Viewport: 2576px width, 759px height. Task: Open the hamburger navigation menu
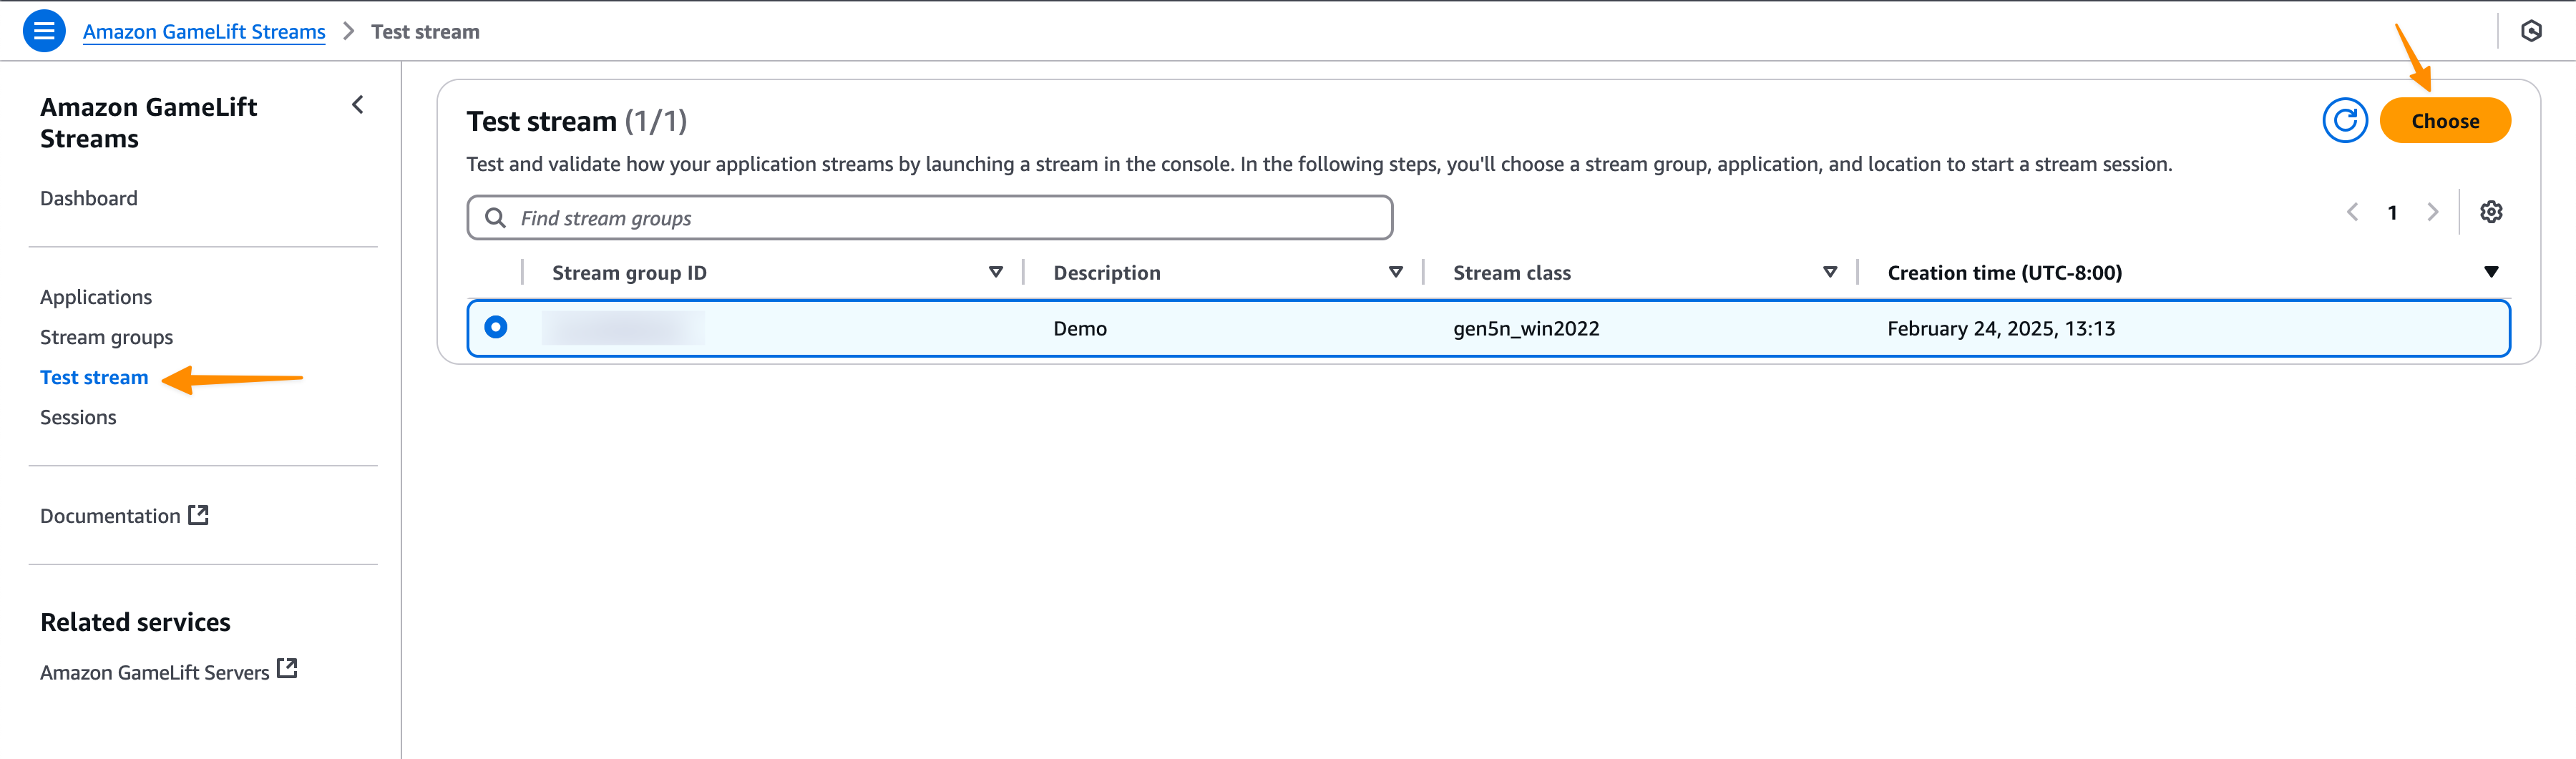tap(44, 31)
